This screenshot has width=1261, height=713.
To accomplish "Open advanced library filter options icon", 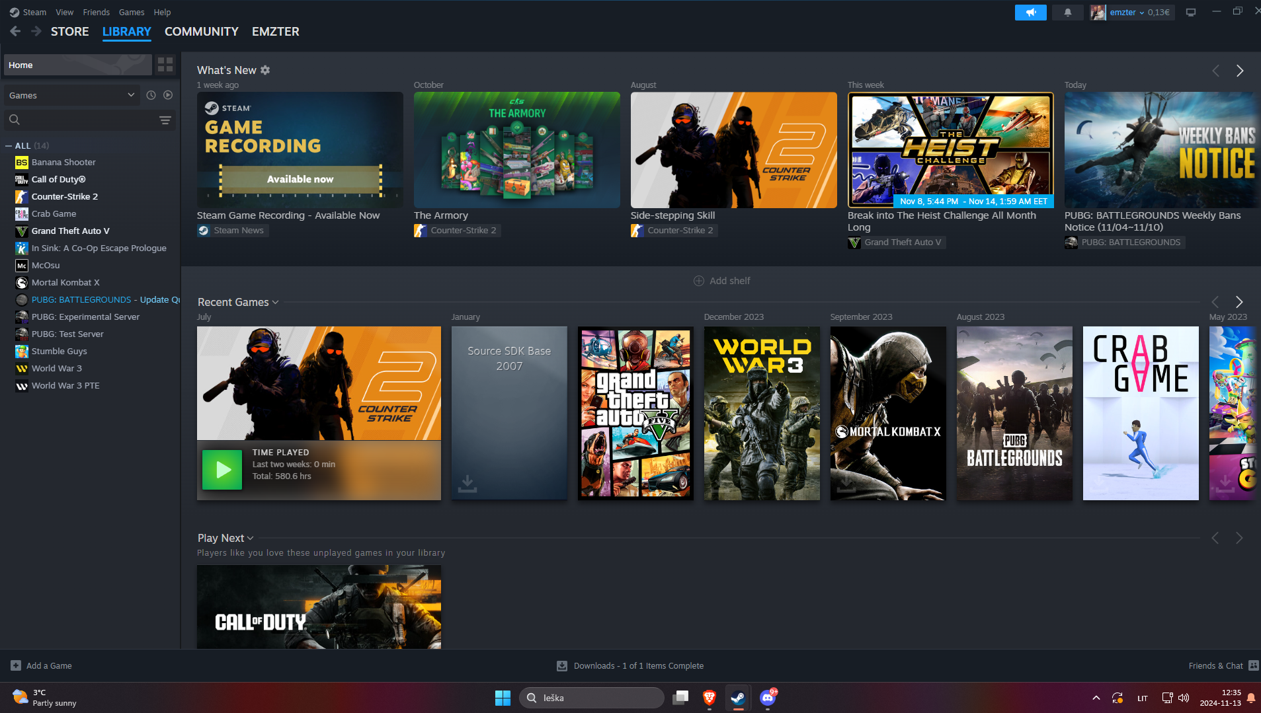I will coord(165,120).
